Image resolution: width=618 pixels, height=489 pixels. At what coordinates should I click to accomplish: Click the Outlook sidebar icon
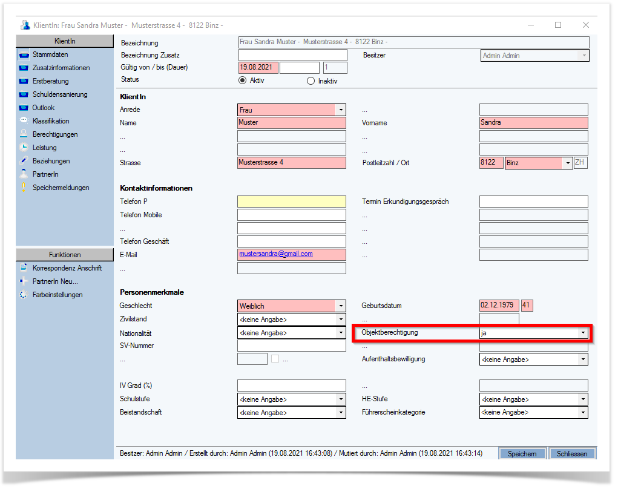(24, 108)
